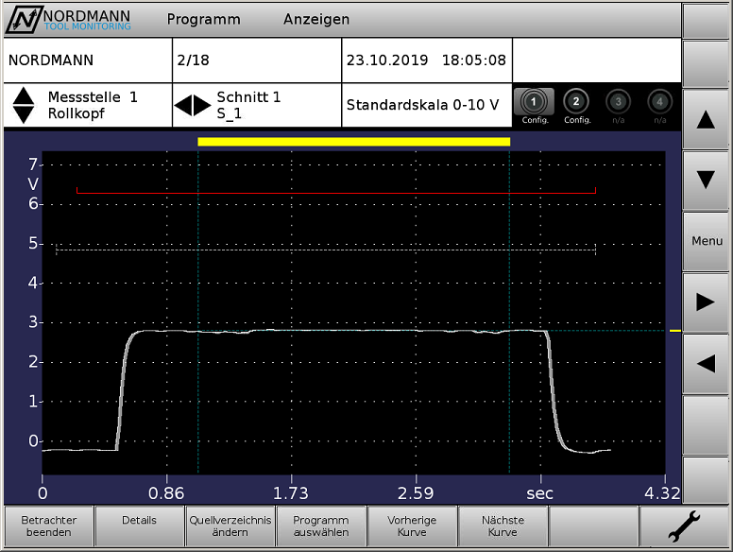Click the wrench settings icon
Image resolution: width=733 pixels, height=552 pixels.
click(x=684, y=526)
